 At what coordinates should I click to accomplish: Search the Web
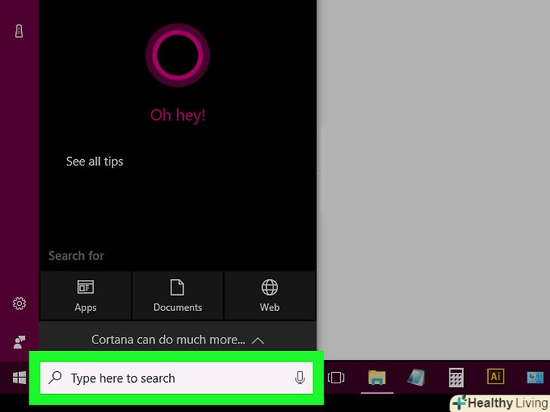coord(270,296)
